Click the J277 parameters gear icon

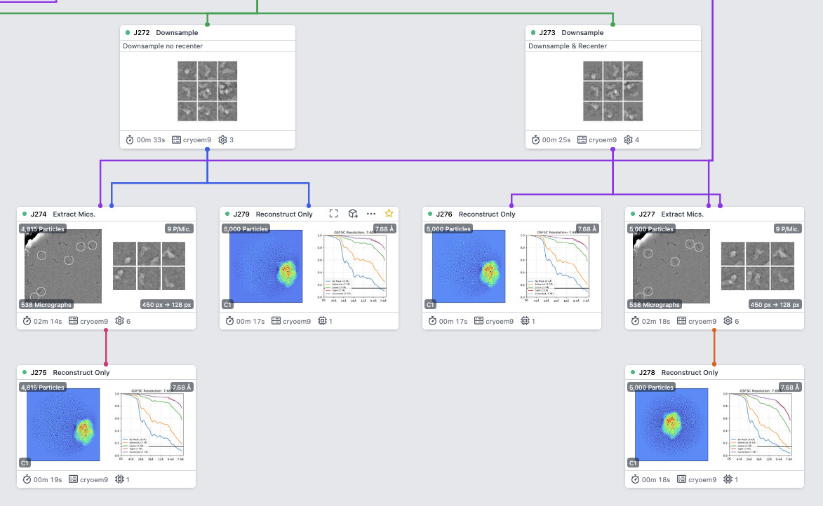tap(728, 321)
